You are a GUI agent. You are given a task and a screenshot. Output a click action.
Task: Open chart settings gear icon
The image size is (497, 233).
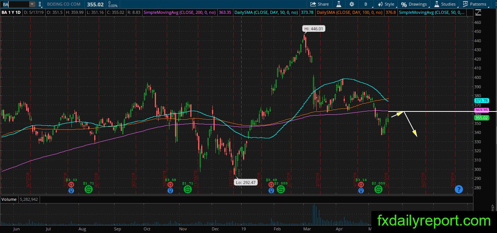click(x=352, y=4)
